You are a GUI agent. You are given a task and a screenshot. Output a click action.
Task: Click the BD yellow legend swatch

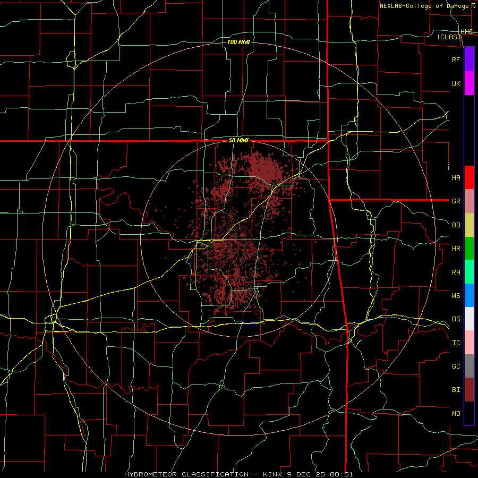pyautogui.click(x=469, y=225)
